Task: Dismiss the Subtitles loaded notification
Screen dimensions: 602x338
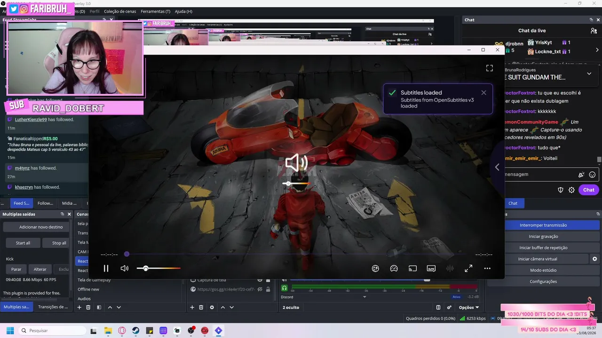Action: (483, 92)
